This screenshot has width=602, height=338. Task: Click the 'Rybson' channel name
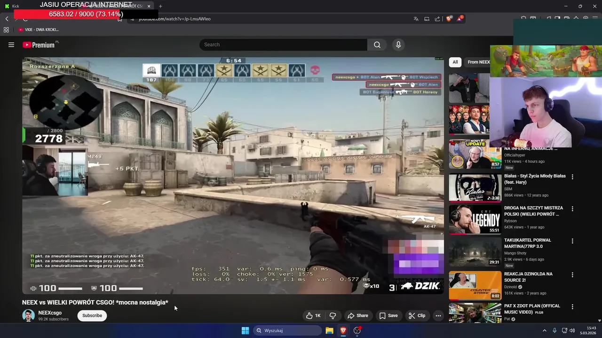point(510,221)
